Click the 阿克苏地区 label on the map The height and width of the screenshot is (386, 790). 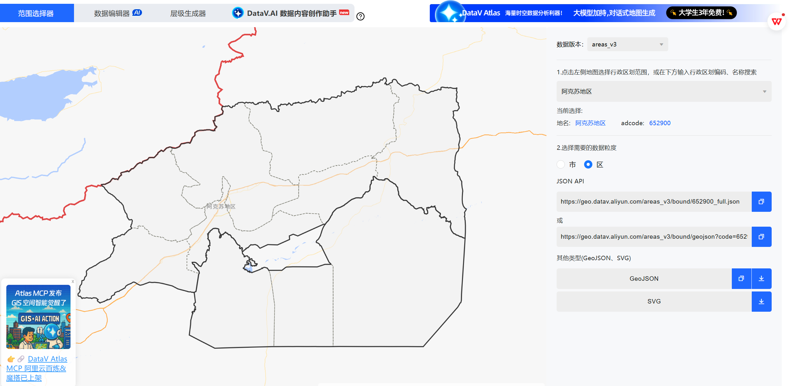(221, 206)
